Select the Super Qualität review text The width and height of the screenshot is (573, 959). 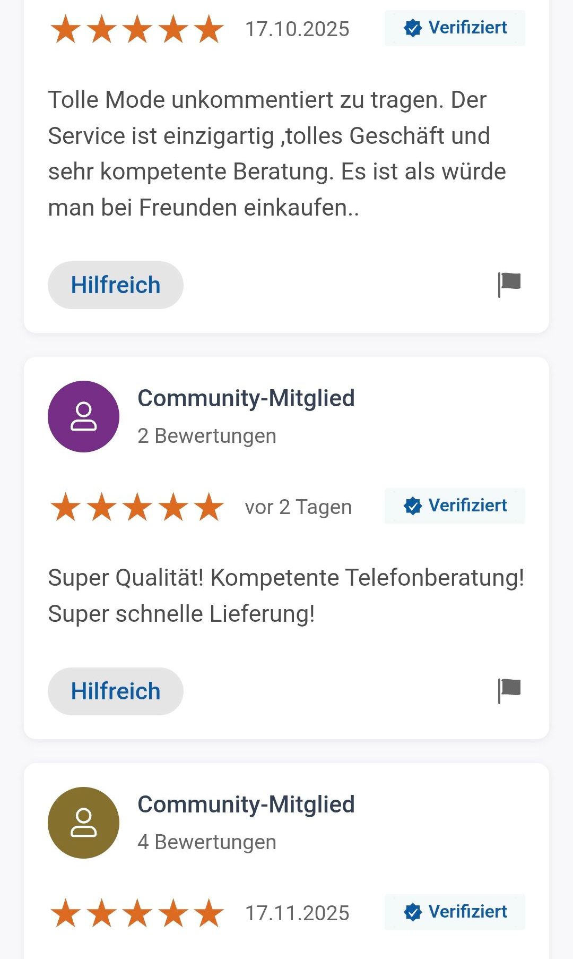click(x=285, y=595)
